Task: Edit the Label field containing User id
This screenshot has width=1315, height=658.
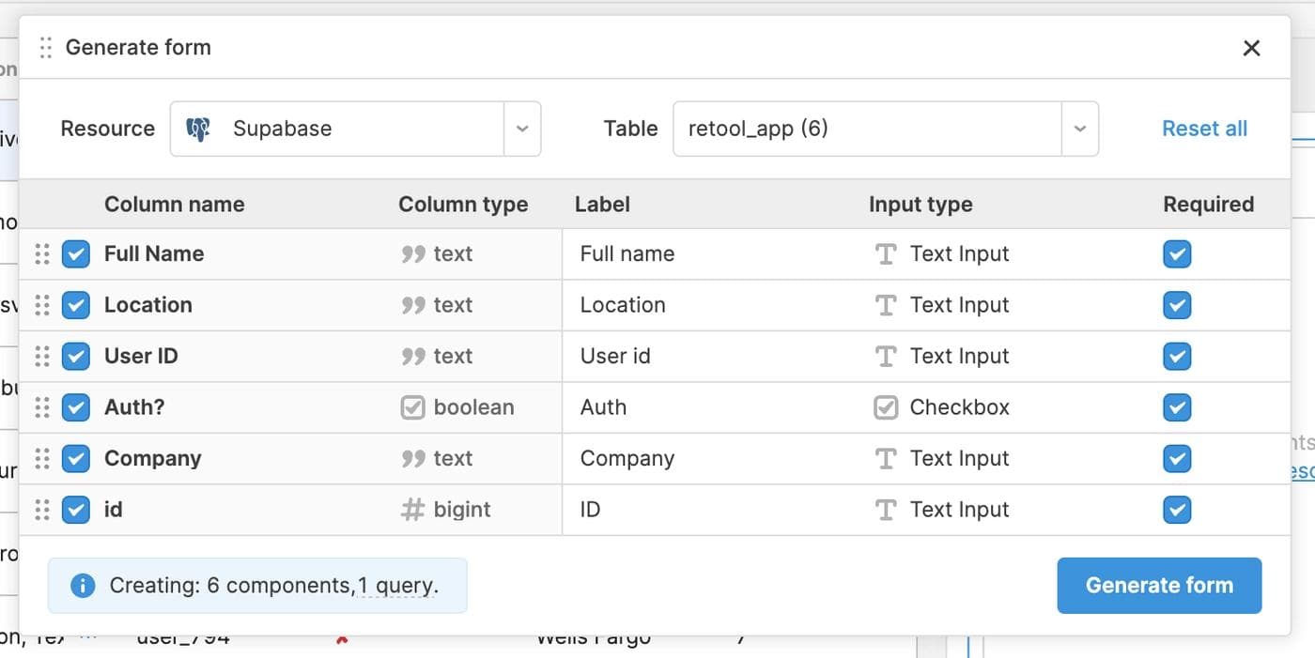Action: coord(714,357)
